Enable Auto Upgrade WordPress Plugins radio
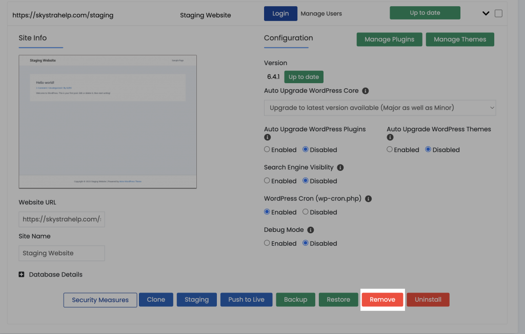 pos(267,150)
